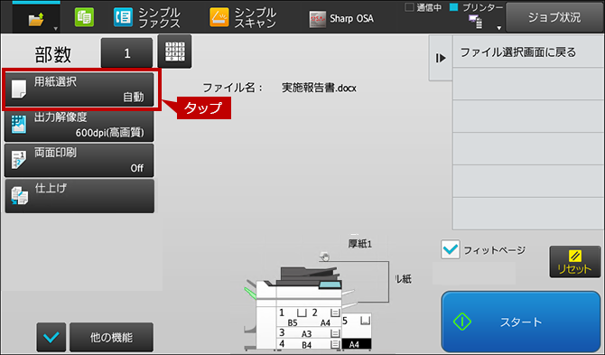Start printing with スタート button
This screenshot has width=605, height=355.
pyautogui.click(x=521, y=322)
